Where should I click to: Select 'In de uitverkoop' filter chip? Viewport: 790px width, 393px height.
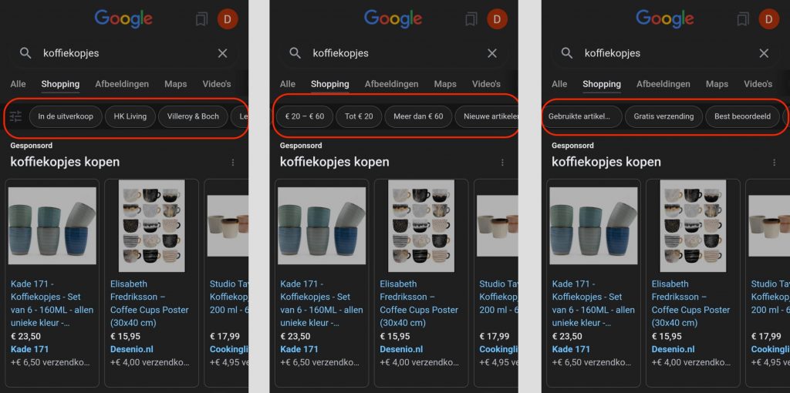(x=66, y=116)
